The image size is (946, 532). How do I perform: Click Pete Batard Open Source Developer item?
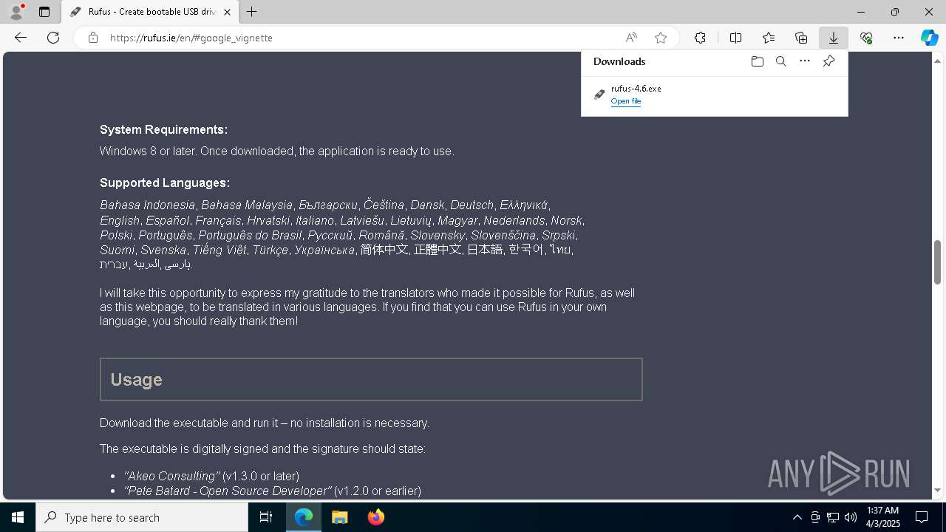coord(272,491)
